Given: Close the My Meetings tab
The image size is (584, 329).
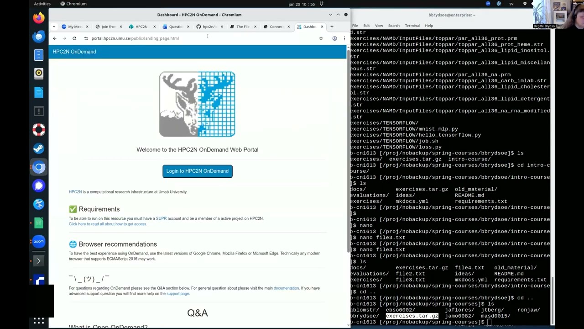Looking at the screenshot, I should (87, 27).
